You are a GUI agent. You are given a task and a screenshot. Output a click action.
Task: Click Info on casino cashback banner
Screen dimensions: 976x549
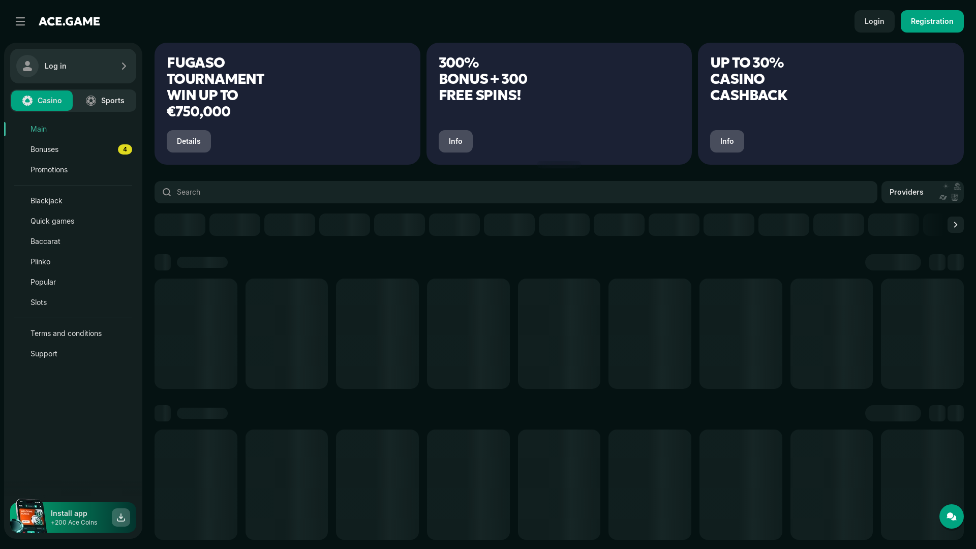[x=727, y=141]
